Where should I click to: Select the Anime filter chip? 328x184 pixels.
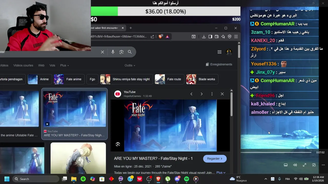pyautogui.click(x=40, y=79)
